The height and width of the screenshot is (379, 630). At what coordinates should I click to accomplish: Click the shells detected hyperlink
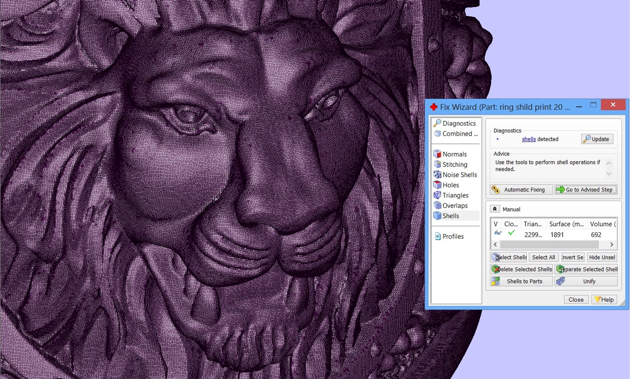528,139
